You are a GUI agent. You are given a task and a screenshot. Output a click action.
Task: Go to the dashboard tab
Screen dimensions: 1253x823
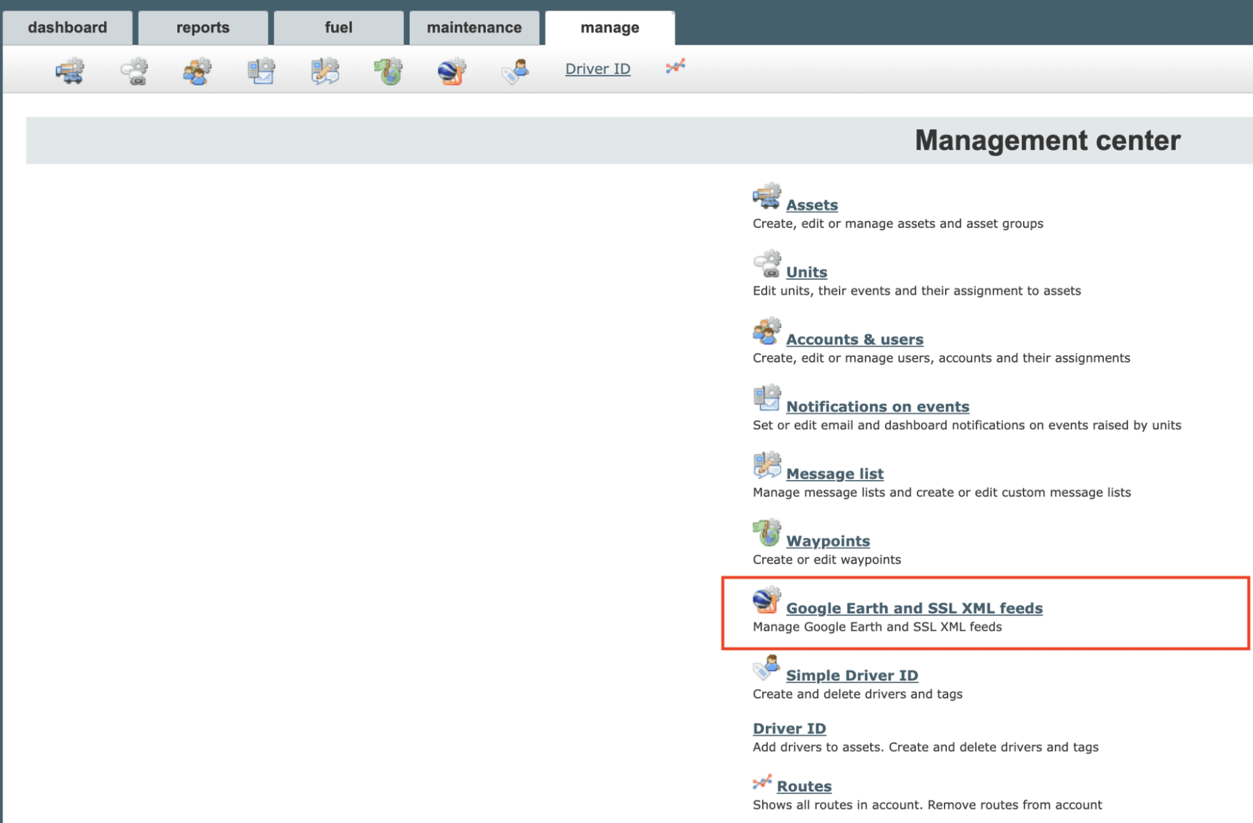(x=68, y=27)
